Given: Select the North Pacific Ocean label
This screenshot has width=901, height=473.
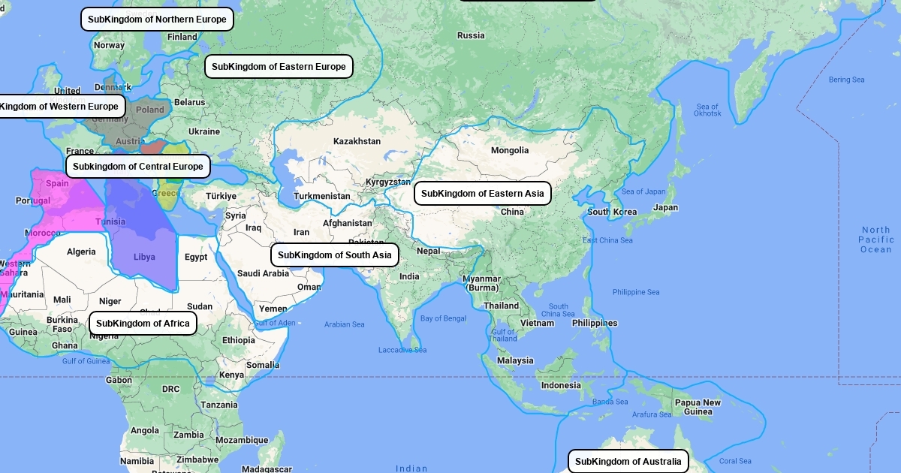Looking at the screenshot, I should [x=875, y=240].
